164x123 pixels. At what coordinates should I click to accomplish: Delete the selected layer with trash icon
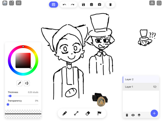(x=127, y=115)
